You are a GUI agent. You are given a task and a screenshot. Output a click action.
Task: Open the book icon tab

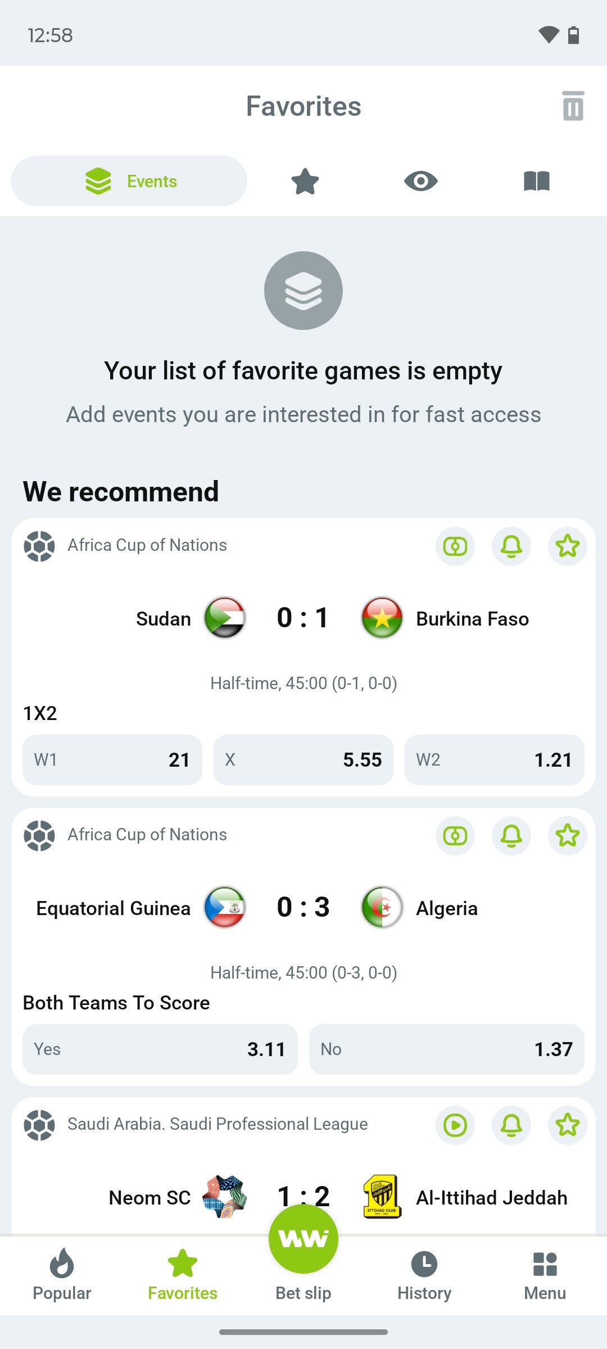coord(536,182)
